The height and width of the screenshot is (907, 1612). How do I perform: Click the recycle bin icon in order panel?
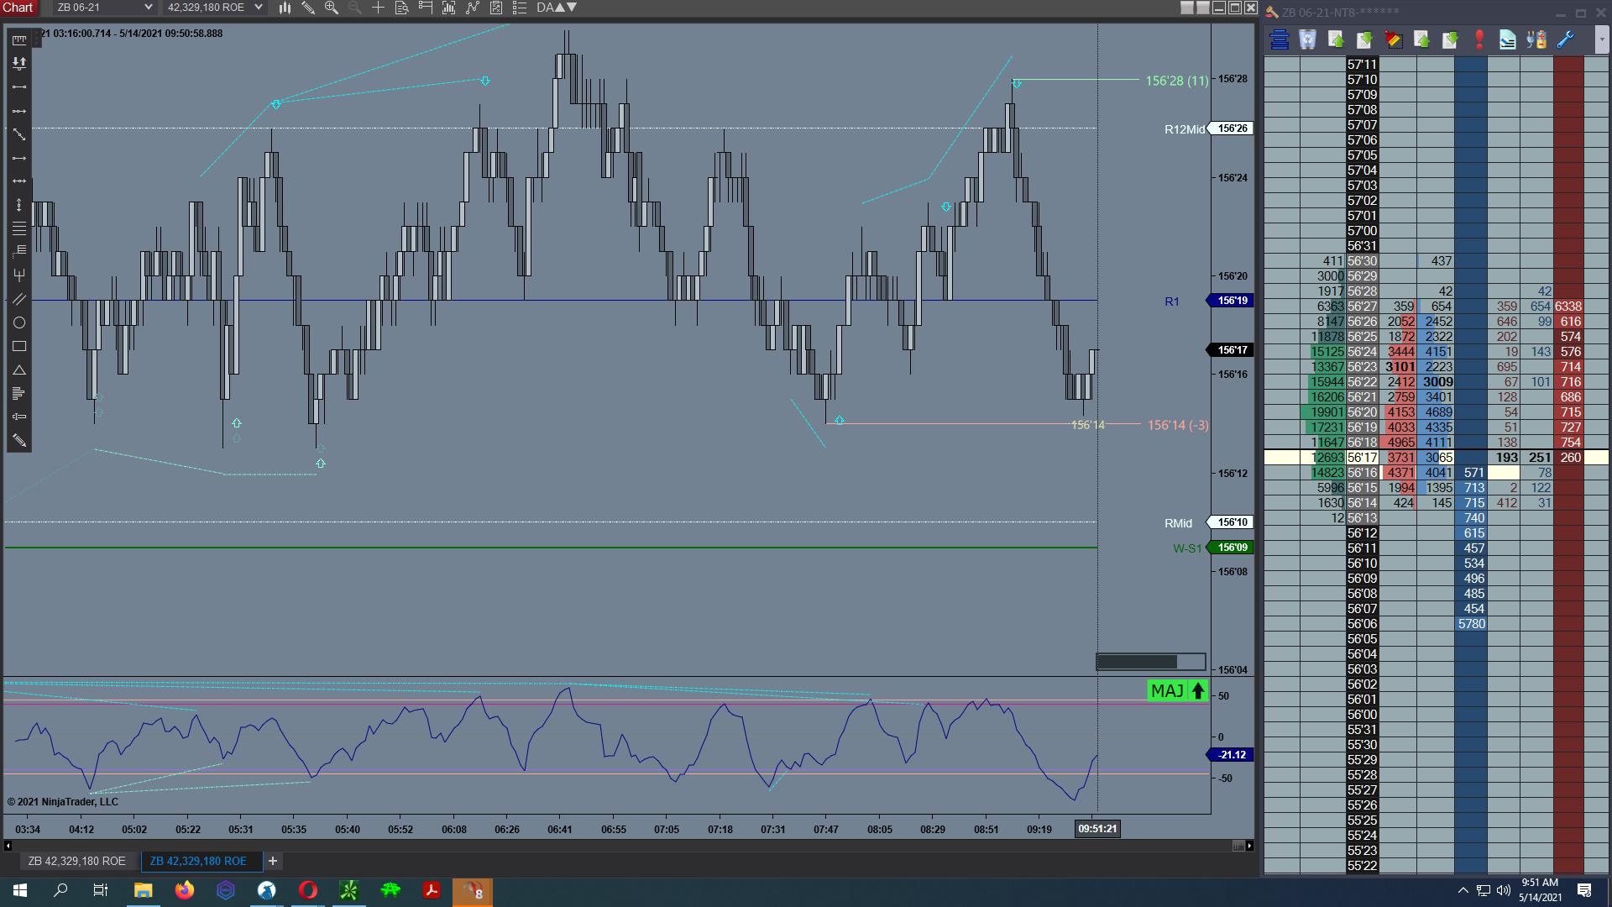(1308, 39)
